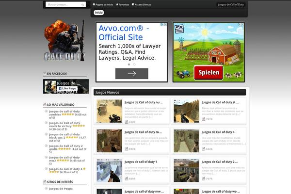Open Juegos de call of duty 1 card title

point(141,162)
